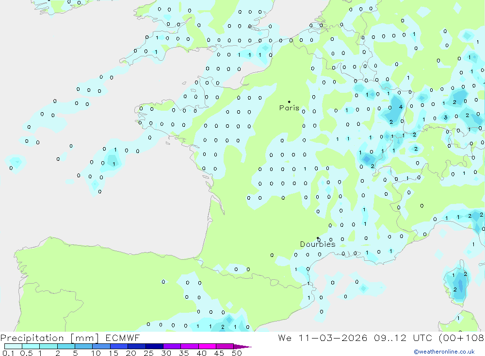This screenshot has height=356, width=485.
Task: Click the legend value '25'
Action: pos(148,353)
